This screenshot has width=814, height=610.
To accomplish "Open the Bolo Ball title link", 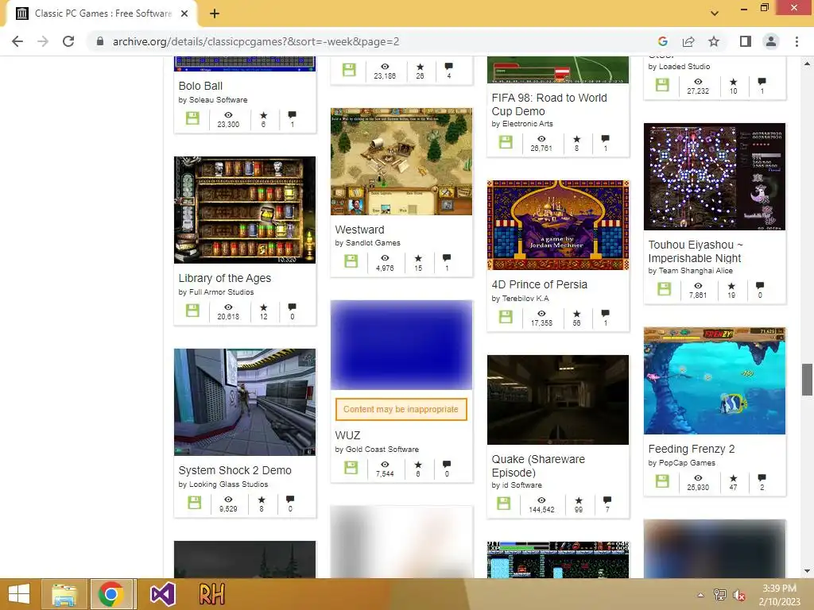I will (x=200, y=86).
